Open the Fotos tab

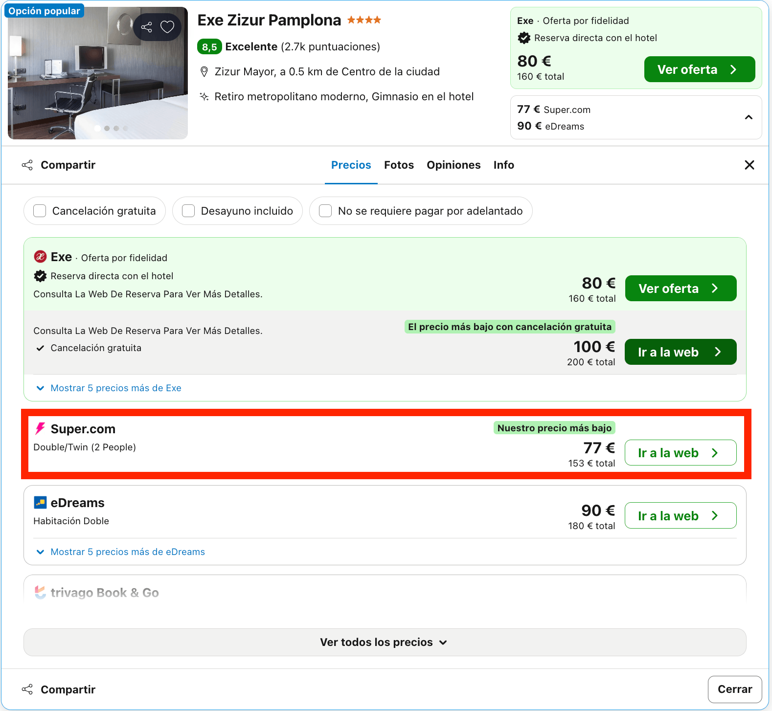pyautogui.click(x=399, y=165)
